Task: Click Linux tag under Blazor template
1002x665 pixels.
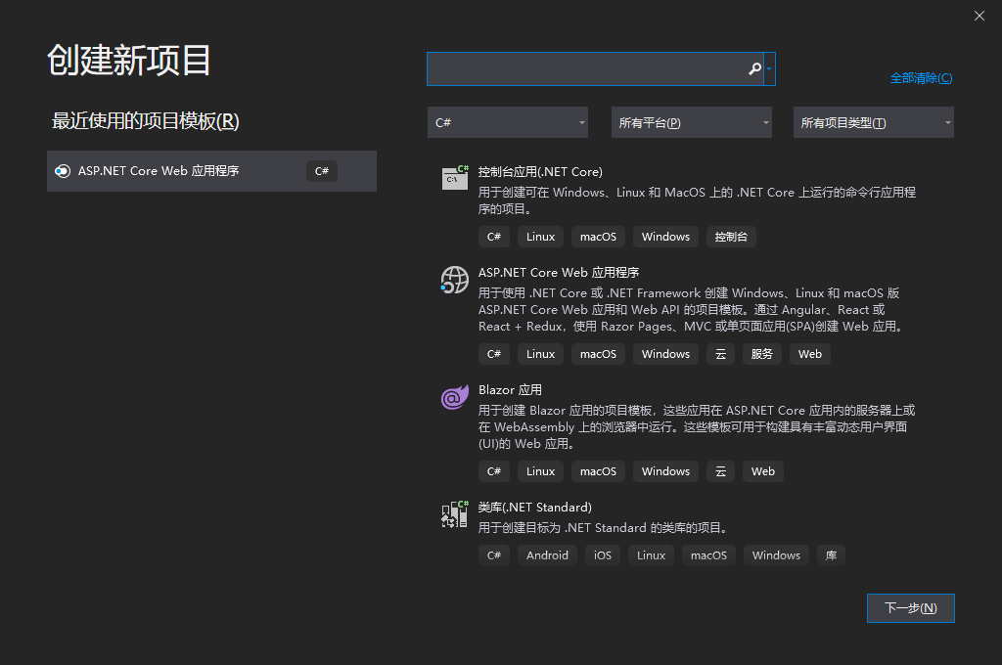Action: coord(540,471)
